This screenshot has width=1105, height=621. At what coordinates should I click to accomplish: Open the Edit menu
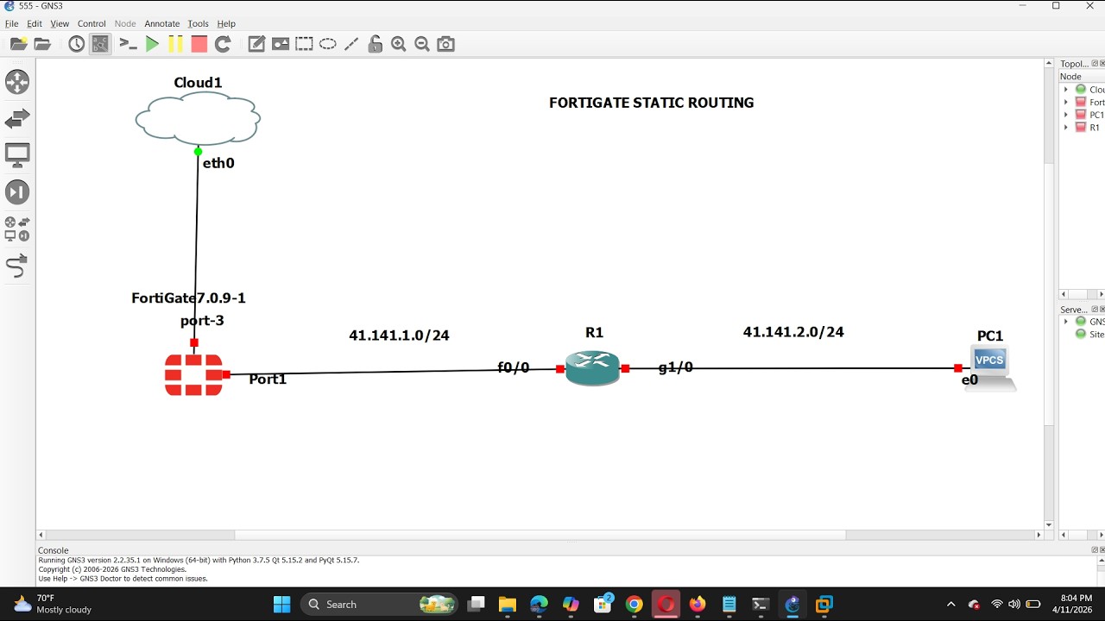[35, 23]
